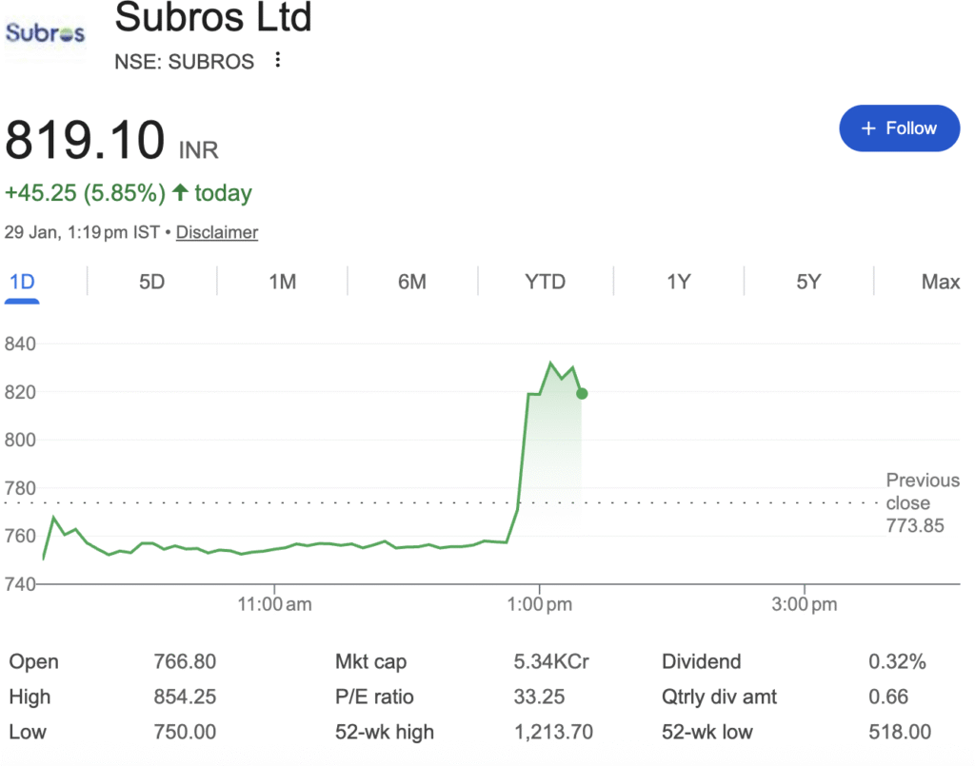Open the Disclaimer link

(x=217, y=232)
